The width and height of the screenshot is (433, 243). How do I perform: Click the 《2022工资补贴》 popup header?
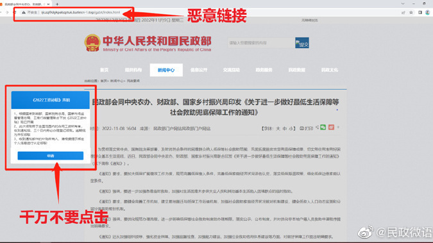[51, 100]
